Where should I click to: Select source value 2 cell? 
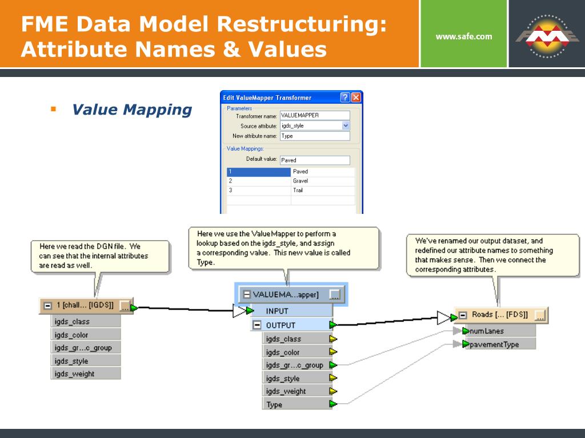pyautogui.click(x=259, y=181)
